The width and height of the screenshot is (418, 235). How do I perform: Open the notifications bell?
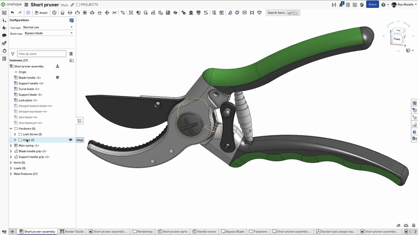pos(341,5)
